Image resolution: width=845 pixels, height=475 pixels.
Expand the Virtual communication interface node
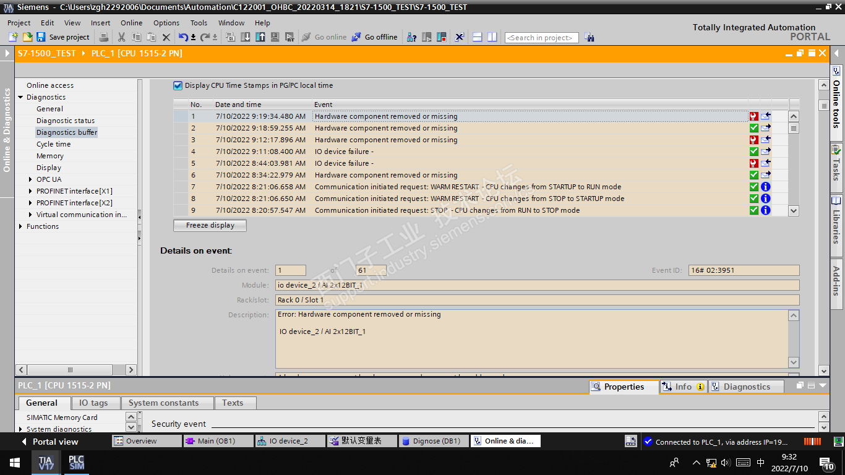[30, 215]
